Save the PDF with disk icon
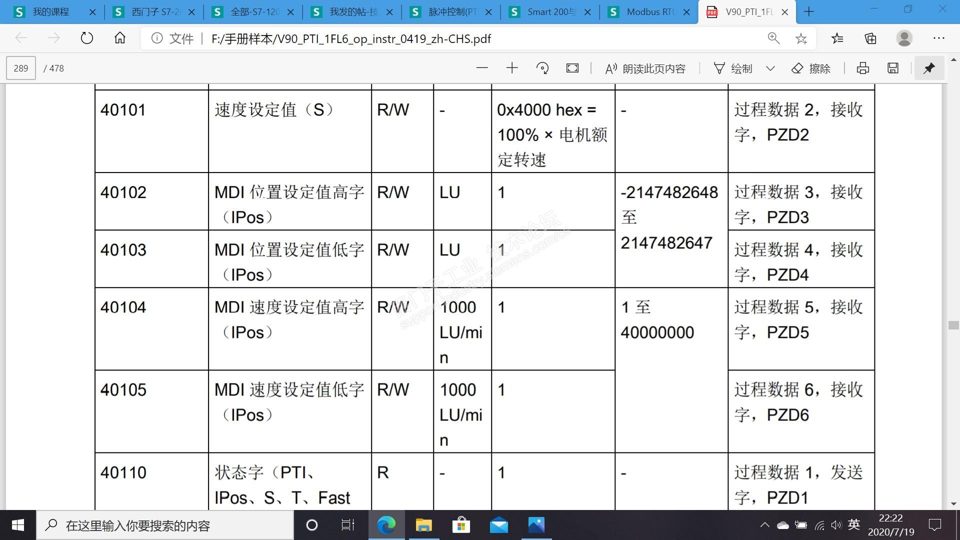 click(893, 68)
